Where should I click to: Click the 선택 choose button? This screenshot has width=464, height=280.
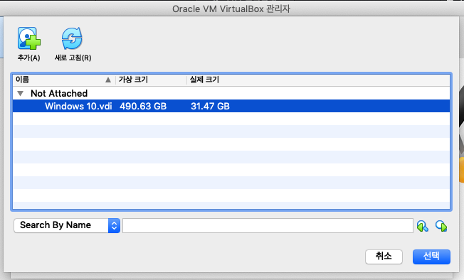point(431,257)
